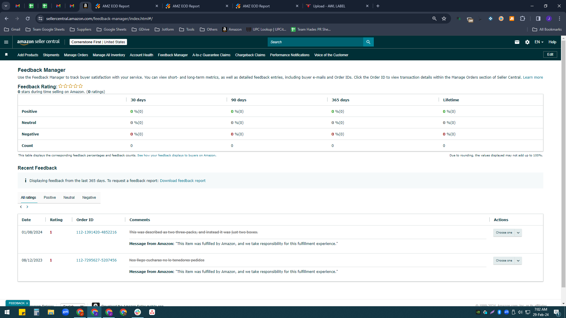This screenshot has height=318, width=566.
Task: Open Performance Notifications
Action: [x=290, y=55]
